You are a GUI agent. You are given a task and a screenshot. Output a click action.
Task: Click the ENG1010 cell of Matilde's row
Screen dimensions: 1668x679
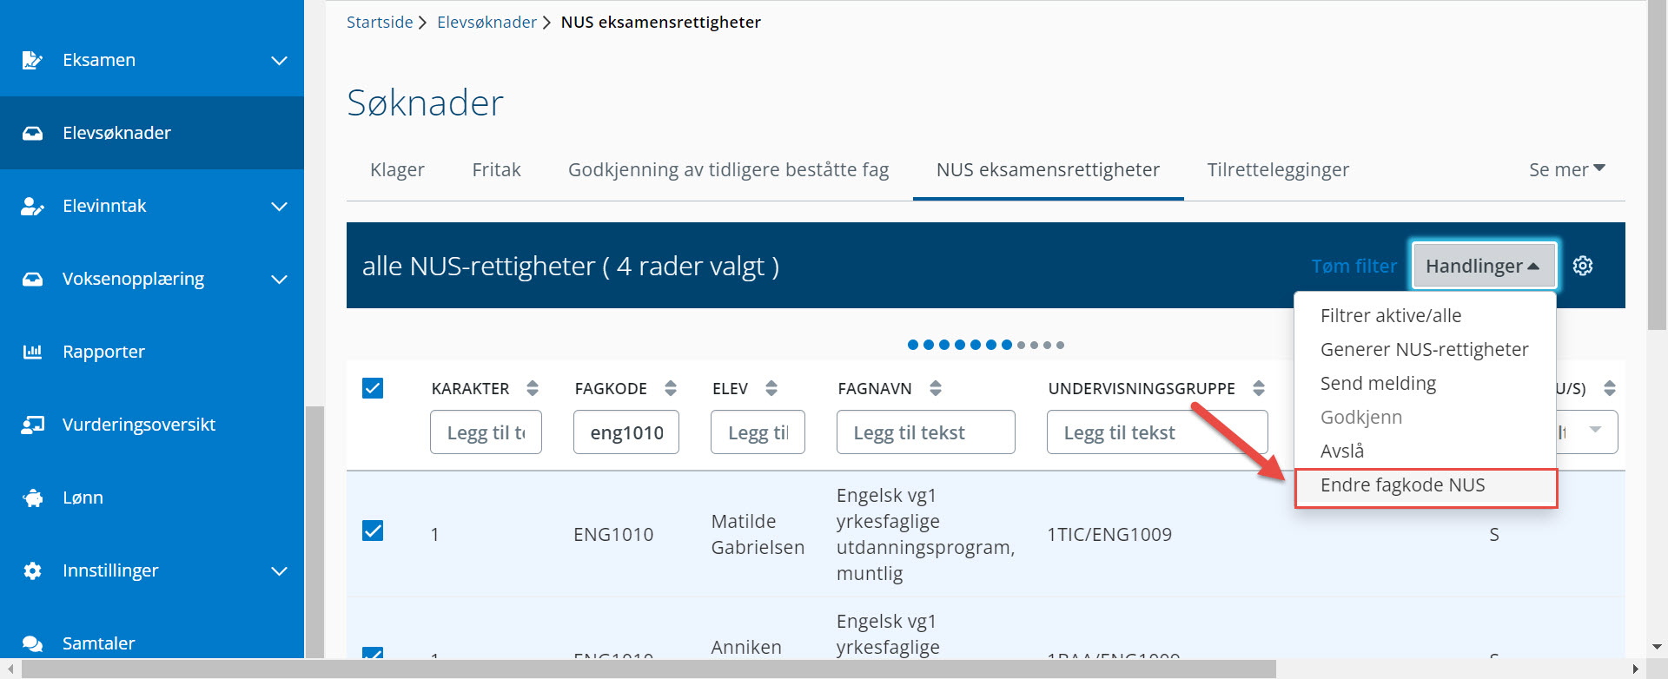613,534
